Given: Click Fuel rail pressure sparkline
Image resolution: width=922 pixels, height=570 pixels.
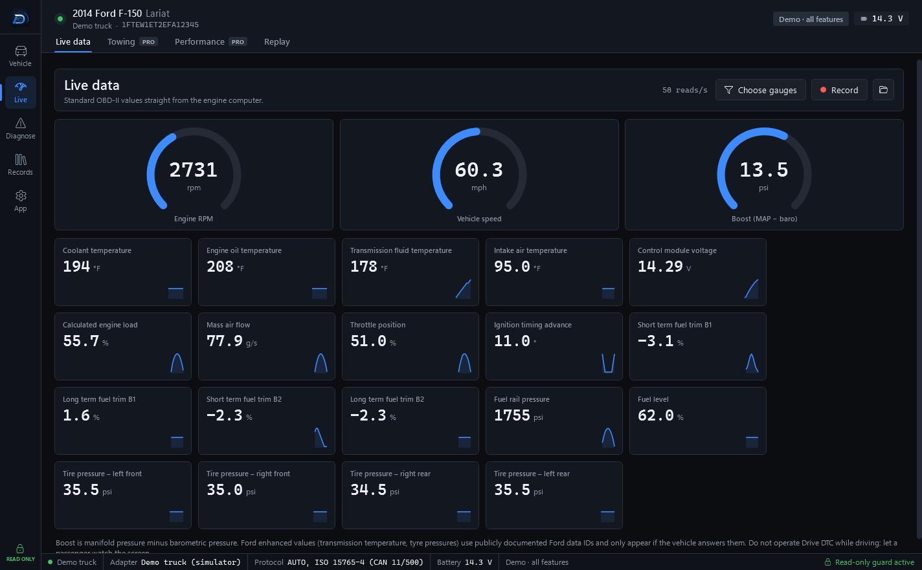Looking at the screenshot, I should coord(608,437).
